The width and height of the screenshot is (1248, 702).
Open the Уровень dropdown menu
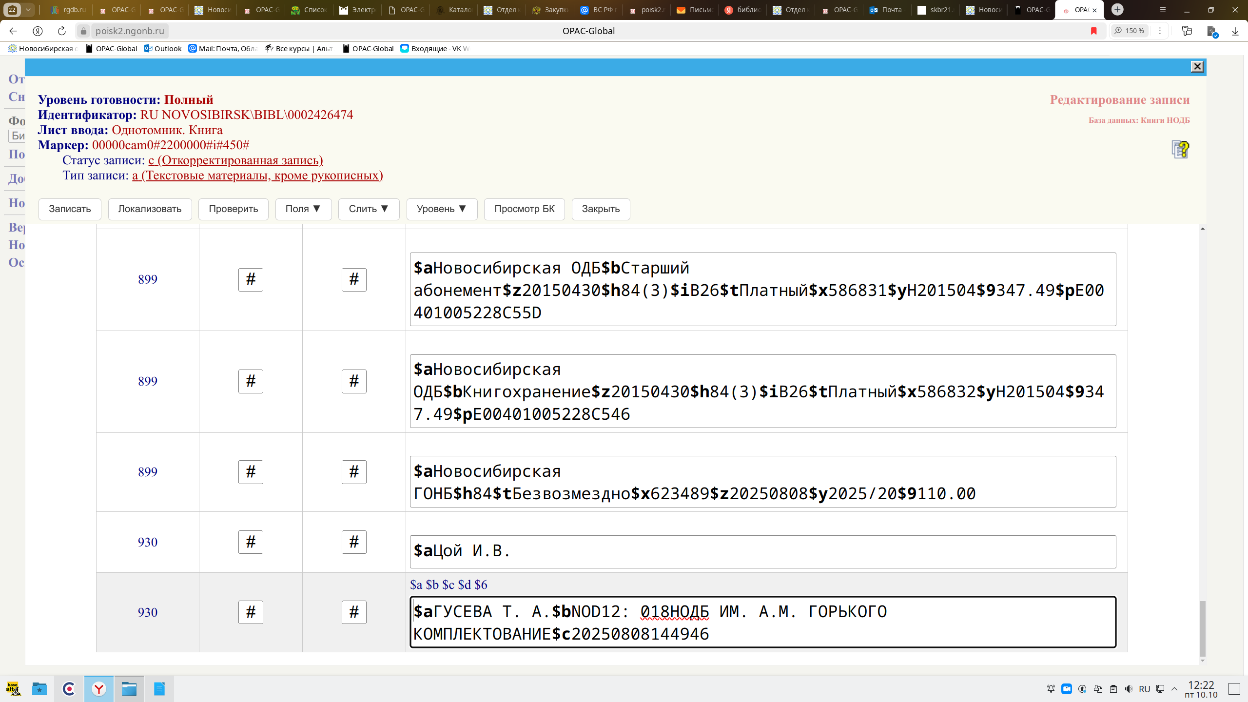click(442, 209)
